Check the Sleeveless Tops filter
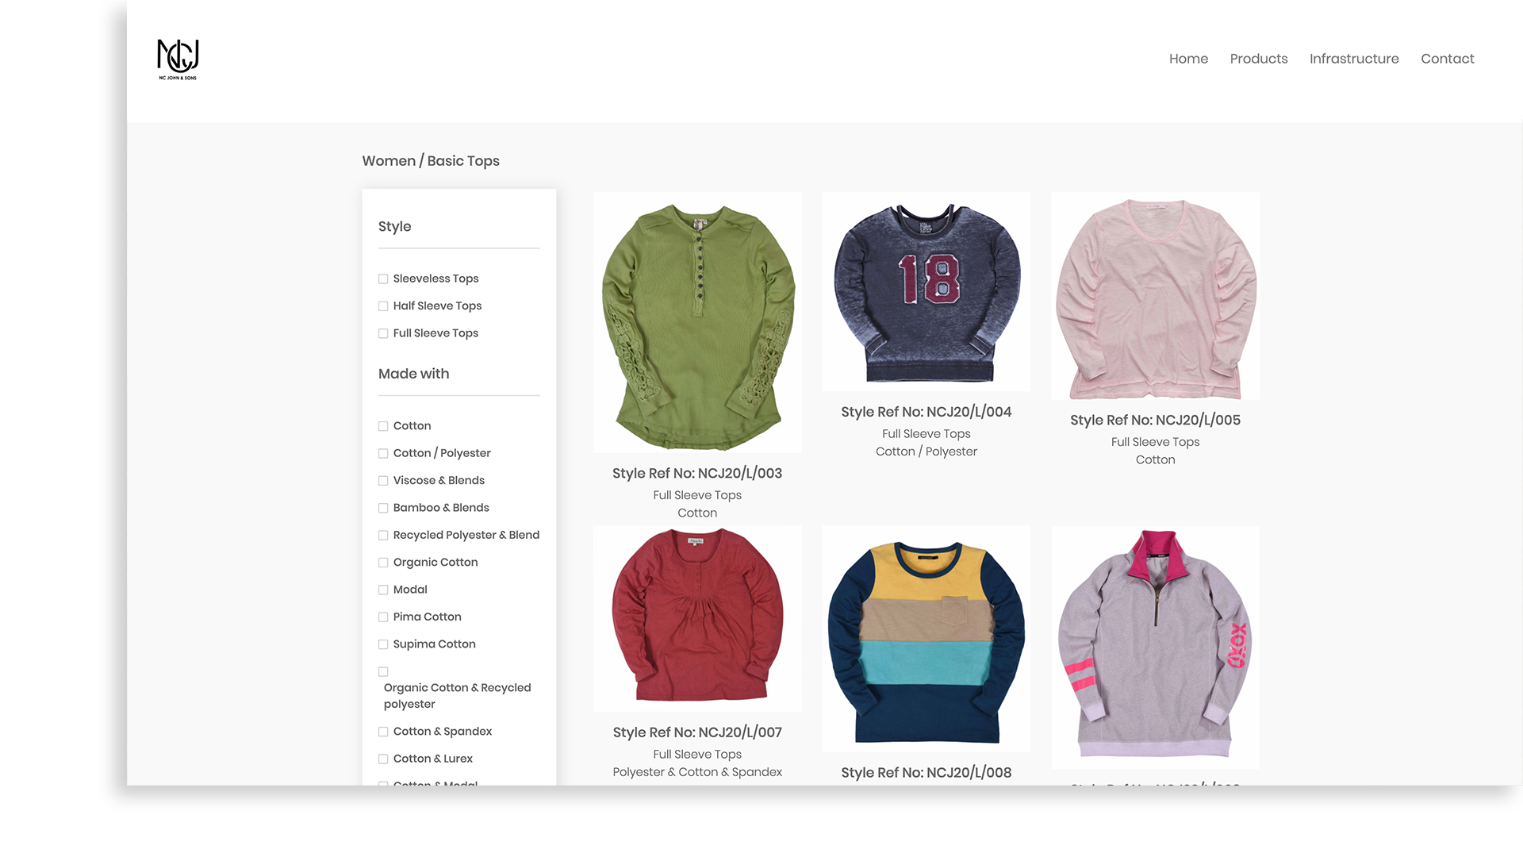The image size is (1523, 857). pos(383,279)
